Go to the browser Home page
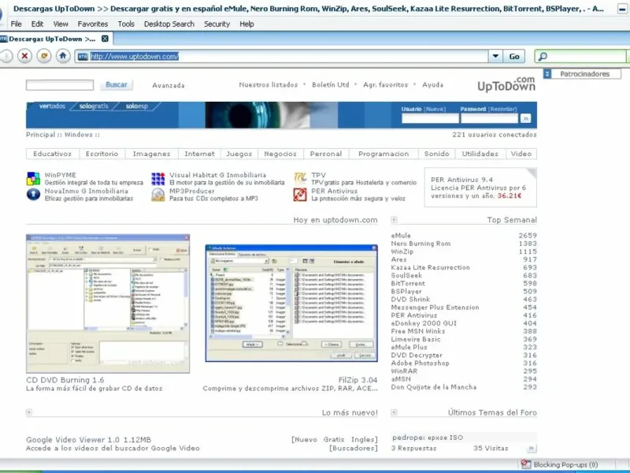The image size is (630, 473). [63, 56]
